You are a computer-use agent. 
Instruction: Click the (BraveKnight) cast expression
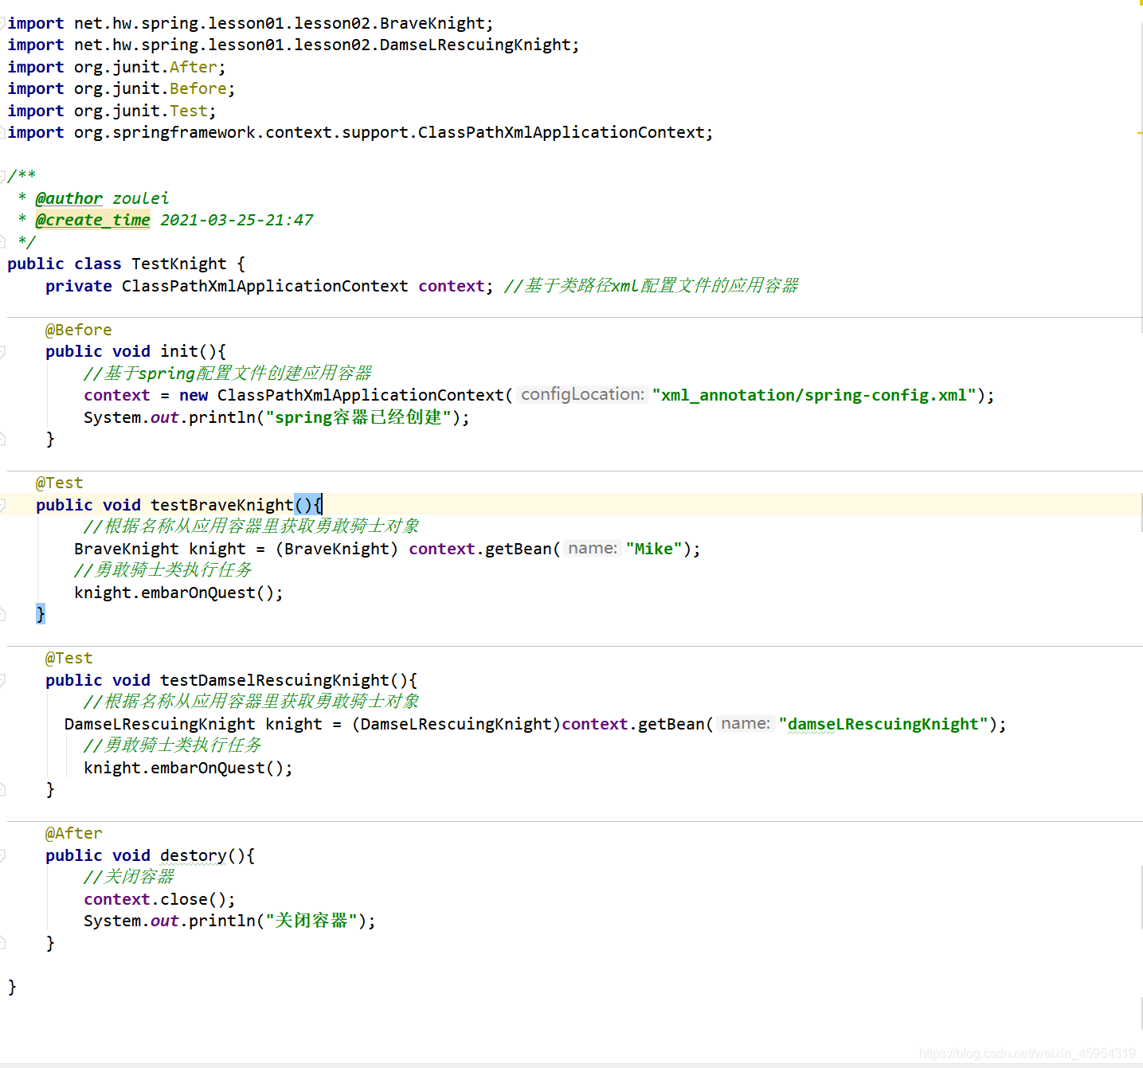point(337,549)
